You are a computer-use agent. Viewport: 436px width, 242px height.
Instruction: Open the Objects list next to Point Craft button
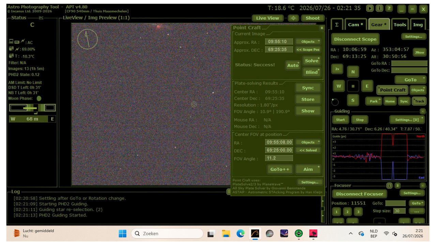click(x=418, y=90)
